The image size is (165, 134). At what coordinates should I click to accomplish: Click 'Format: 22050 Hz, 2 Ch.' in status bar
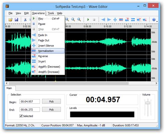pyautogui.click(x=20, y=125)
